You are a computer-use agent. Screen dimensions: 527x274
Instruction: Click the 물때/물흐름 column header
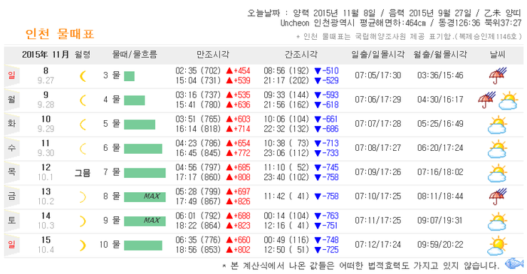pos(135,54)
